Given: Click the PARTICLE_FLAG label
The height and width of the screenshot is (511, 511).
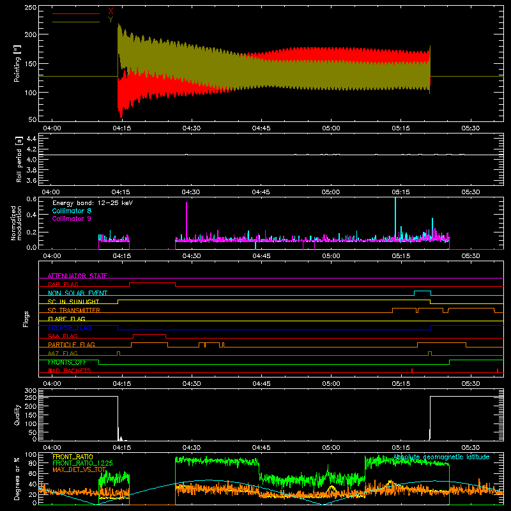Looking at the screenshot, I should 72,344.
